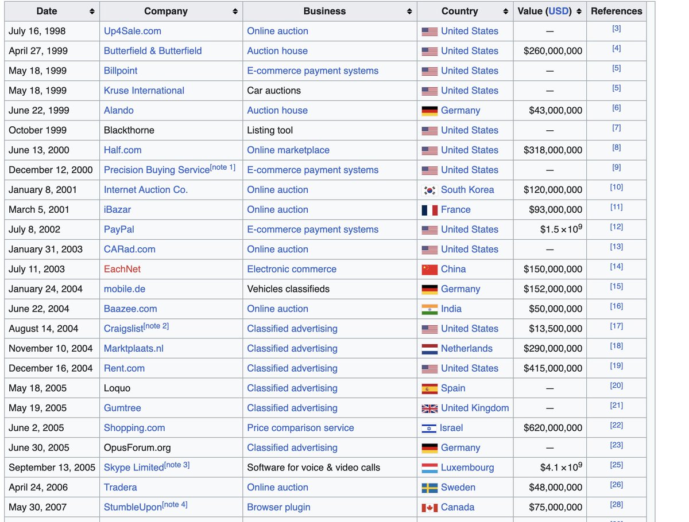This screenshot has width=689, height=522.
Task: Open reference [12] citation for PayPal
Action: [x=616, y=227]
